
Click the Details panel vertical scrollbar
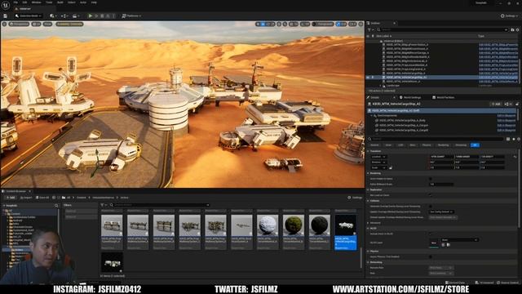point(519,189)
